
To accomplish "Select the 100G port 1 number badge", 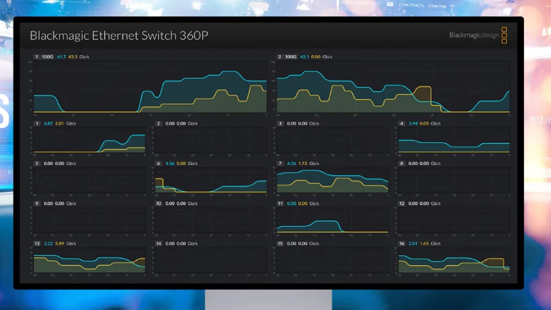I will 37,57.
